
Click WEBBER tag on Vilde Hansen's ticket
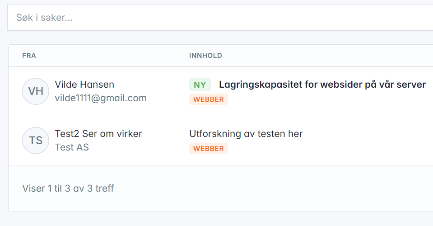click(209, 99)
